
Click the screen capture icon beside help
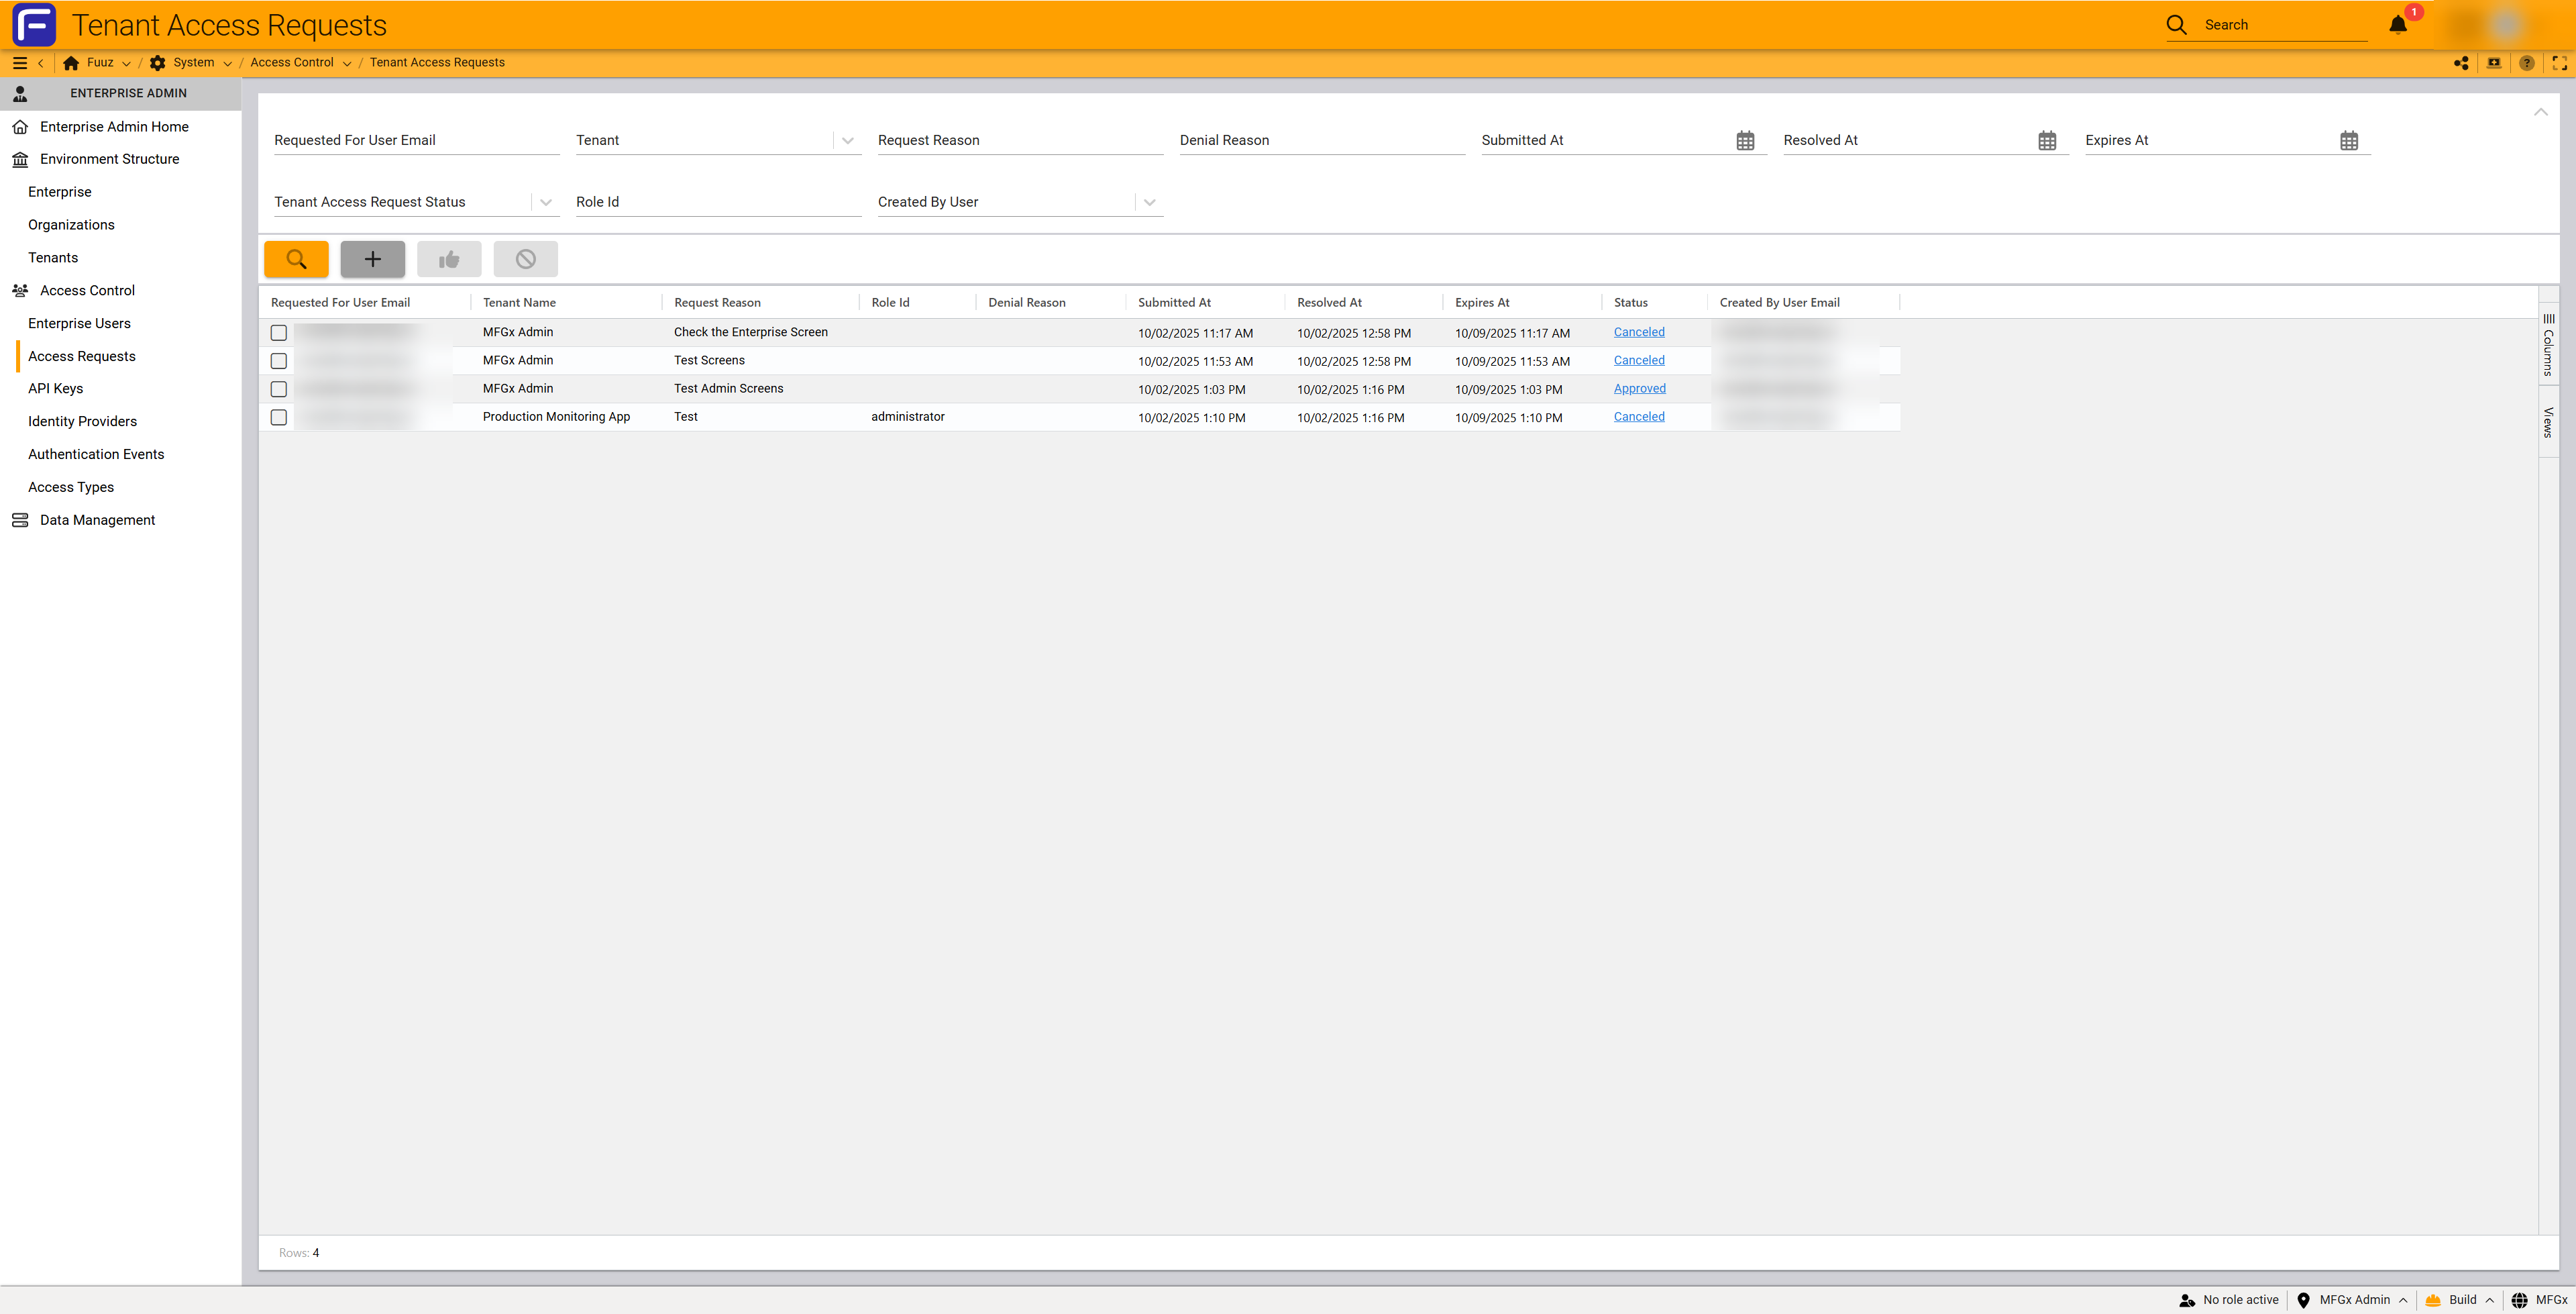[x=2494, y=63]
